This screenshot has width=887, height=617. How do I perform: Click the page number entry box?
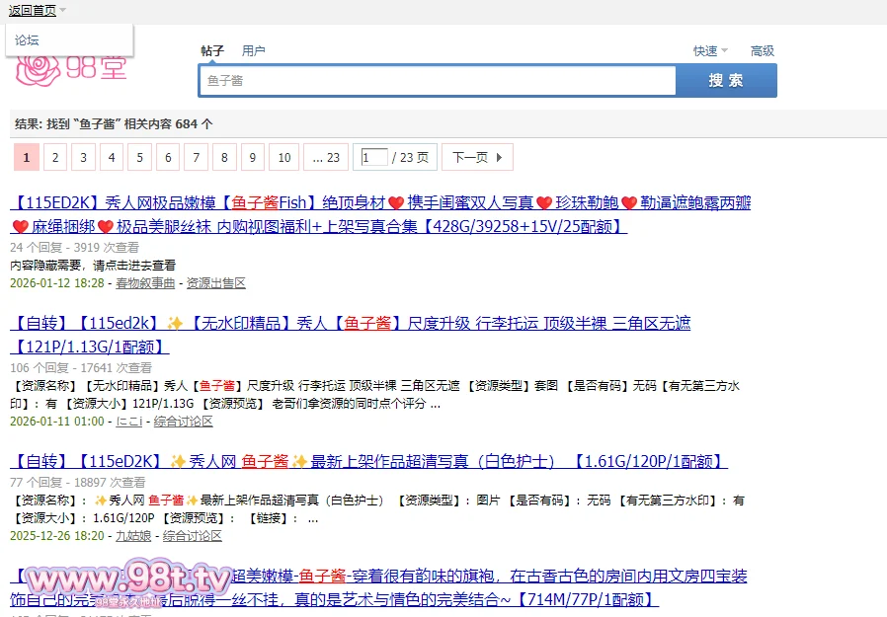pos(374,158)
